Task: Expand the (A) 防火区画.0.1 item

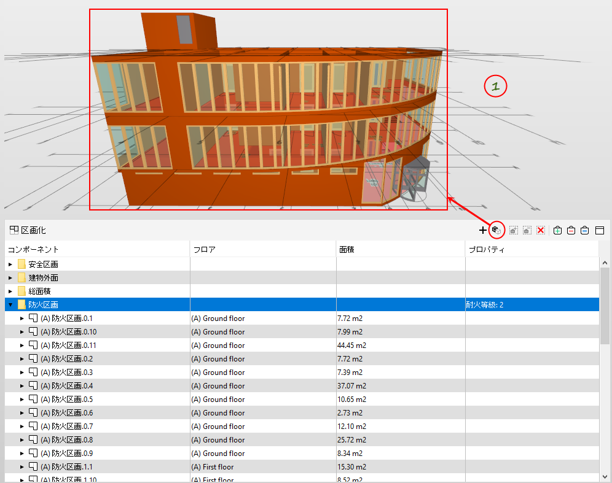Action: pyautogui.click(x=22, y=319)
